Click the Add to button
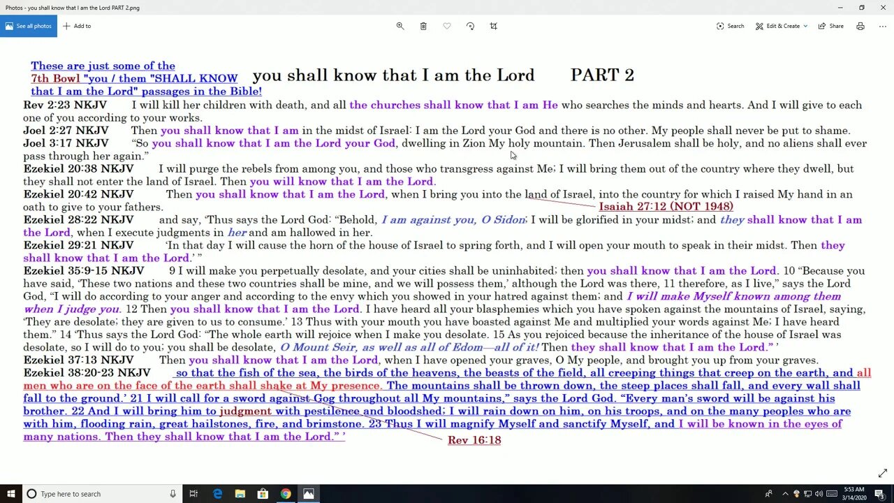The width and height of the screenshot is (894, 503). (x=77, y=26)
